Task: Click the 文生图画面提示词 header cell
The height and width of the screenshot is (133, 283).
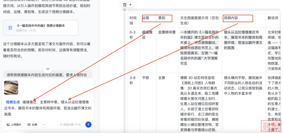Action: pyautogui.click(x=200, y=20)
